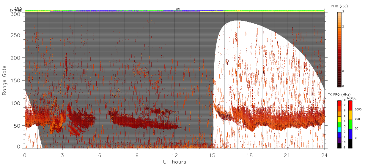The image size is (365, 168).
Task: Select the 24 tick label on the UT hours axis
Action: pyautogui.click(x=325, y=155)
